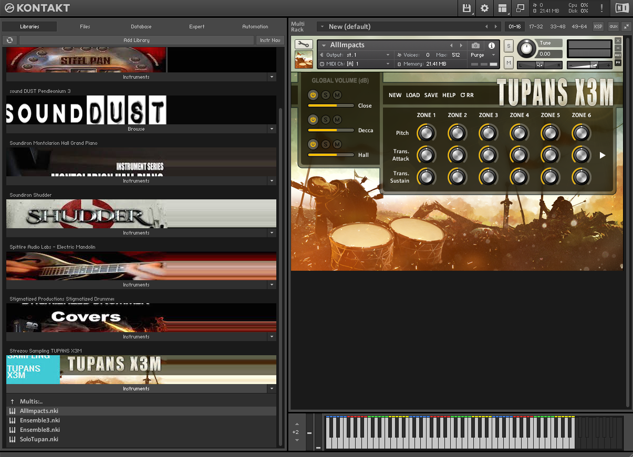Switch to the Libraries tab

click(x=29, y=27)
